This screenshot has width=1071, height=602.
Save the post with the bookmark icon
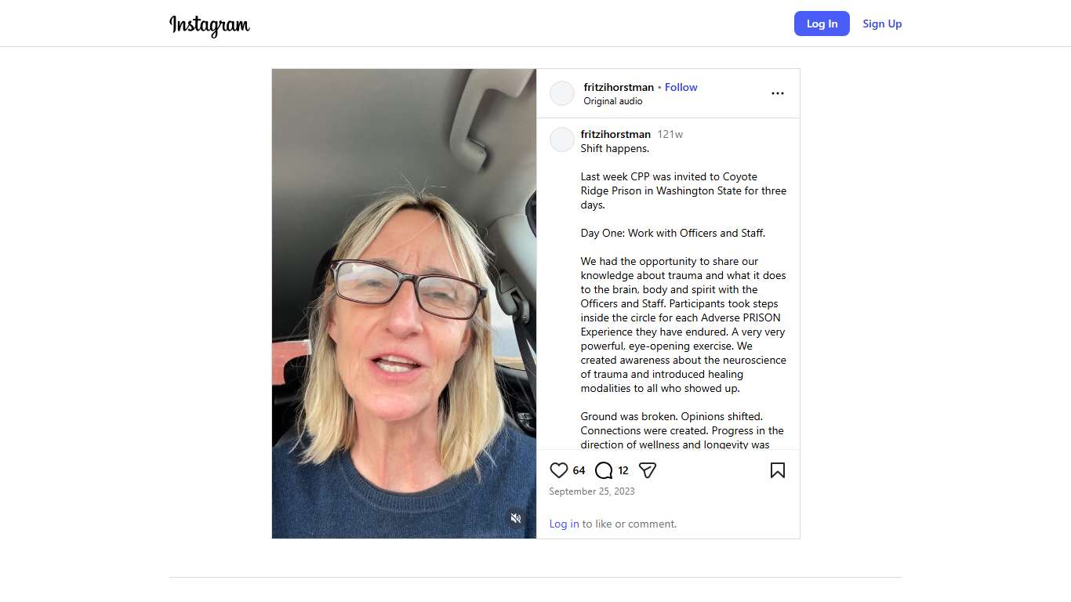coord(778,470)
